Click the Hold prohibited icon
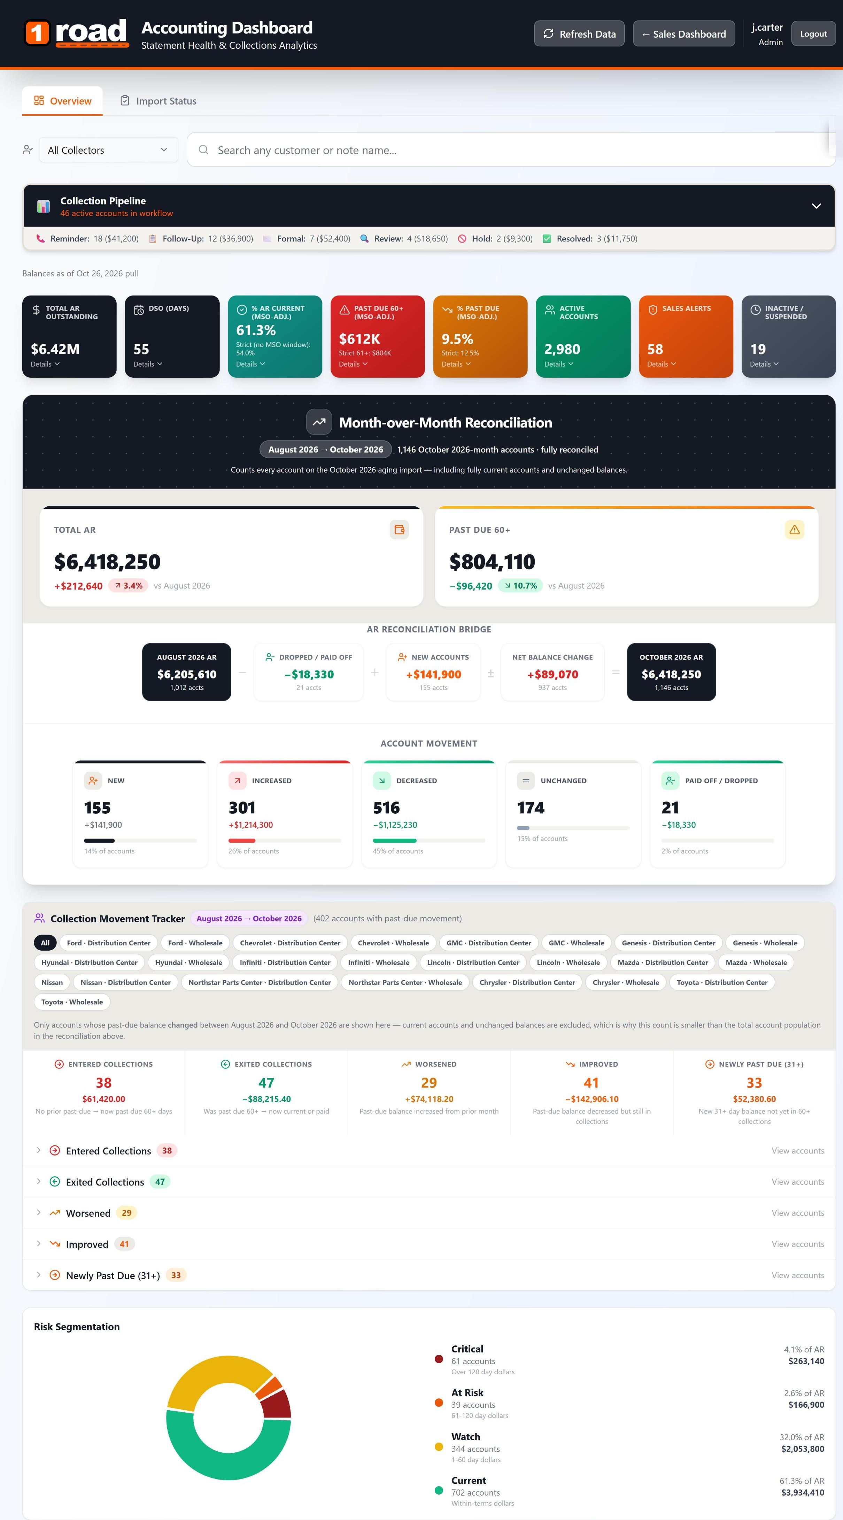 (462, 238)
